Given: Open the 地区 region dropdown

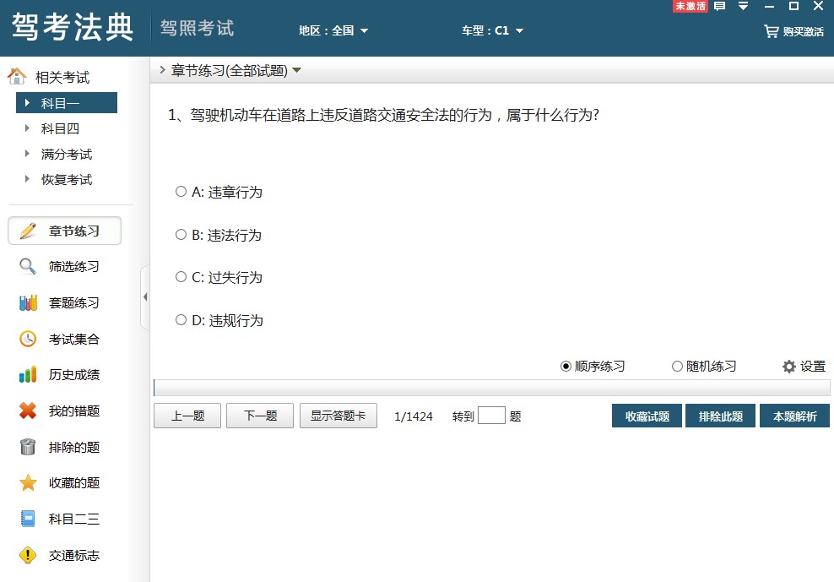Looking at the screenshot, I should pos(334,30).
